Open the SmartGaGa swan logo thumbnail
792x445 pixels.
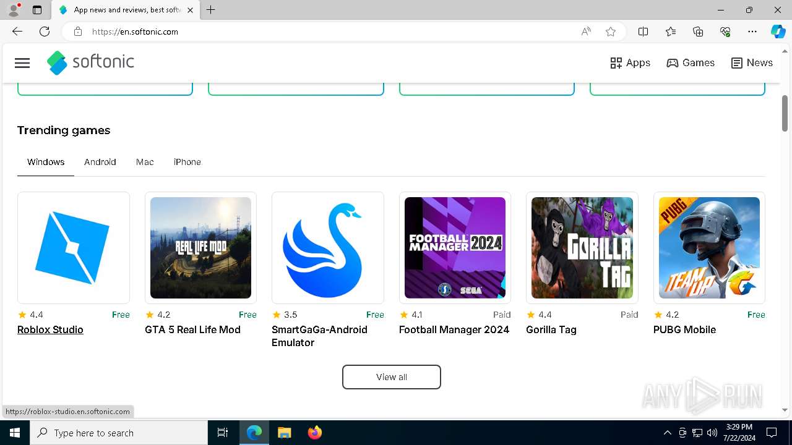328,248
